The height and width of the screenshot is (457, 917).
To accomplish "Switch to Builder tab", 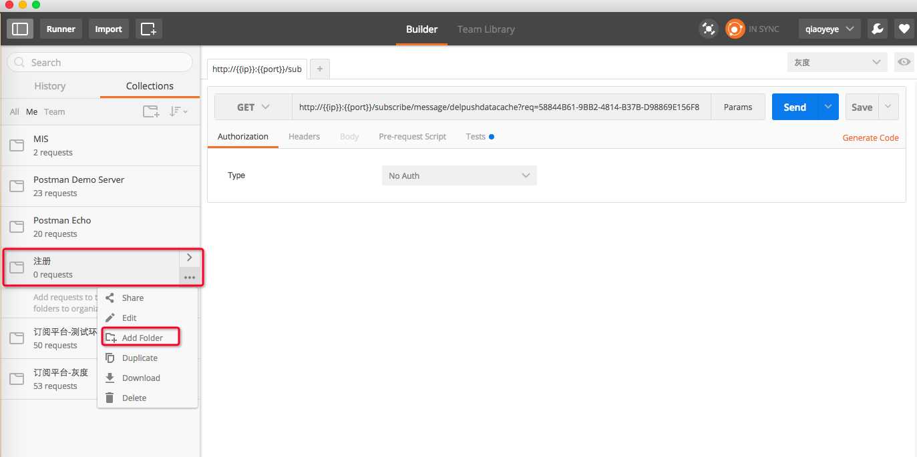I will (x=421, y=29).
